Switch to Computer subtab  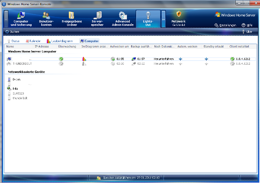click(90, 41)
